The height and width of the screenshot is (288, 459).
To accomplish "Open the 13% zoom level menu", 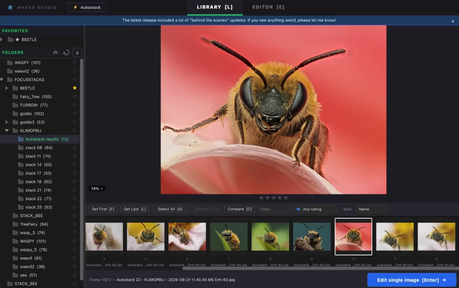I will pos(97,189).
